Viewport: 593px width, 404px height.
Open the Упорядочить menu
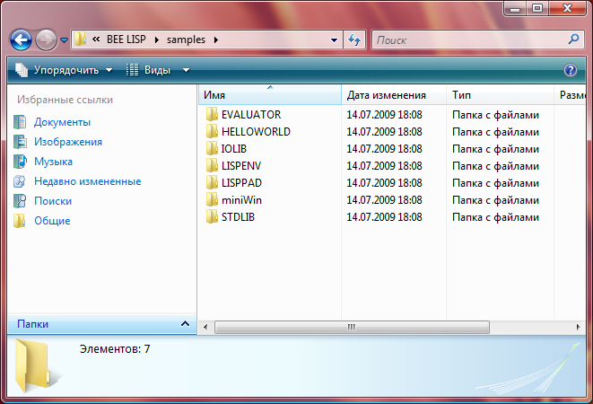[65, 70]
